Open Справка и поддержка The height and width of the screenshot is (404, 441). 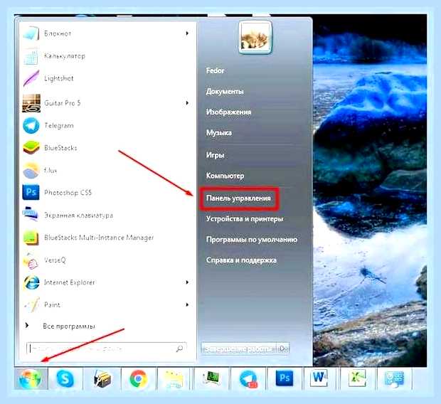pyautogui.click(x=241, y=260)
